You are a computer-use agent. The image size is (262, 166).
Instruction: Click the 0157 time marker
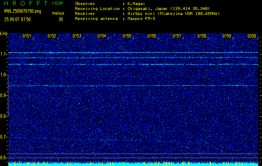pos(177,36)
